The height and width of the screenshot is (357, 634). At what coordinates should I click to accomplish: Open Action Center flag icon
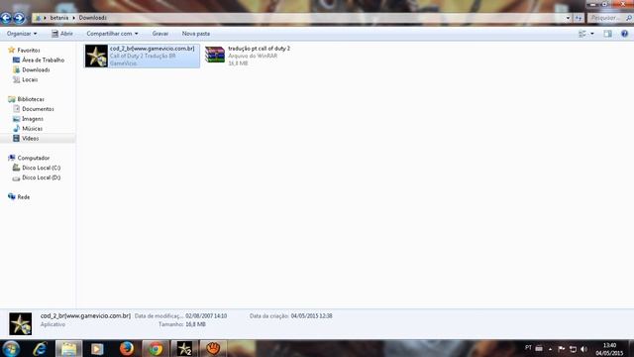point(562,349)
